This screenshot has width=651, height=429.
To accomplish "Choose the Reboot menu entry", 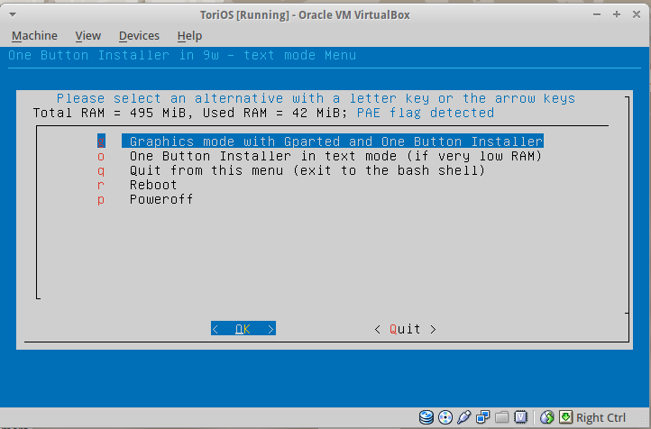I will click(x=153, y=185).
